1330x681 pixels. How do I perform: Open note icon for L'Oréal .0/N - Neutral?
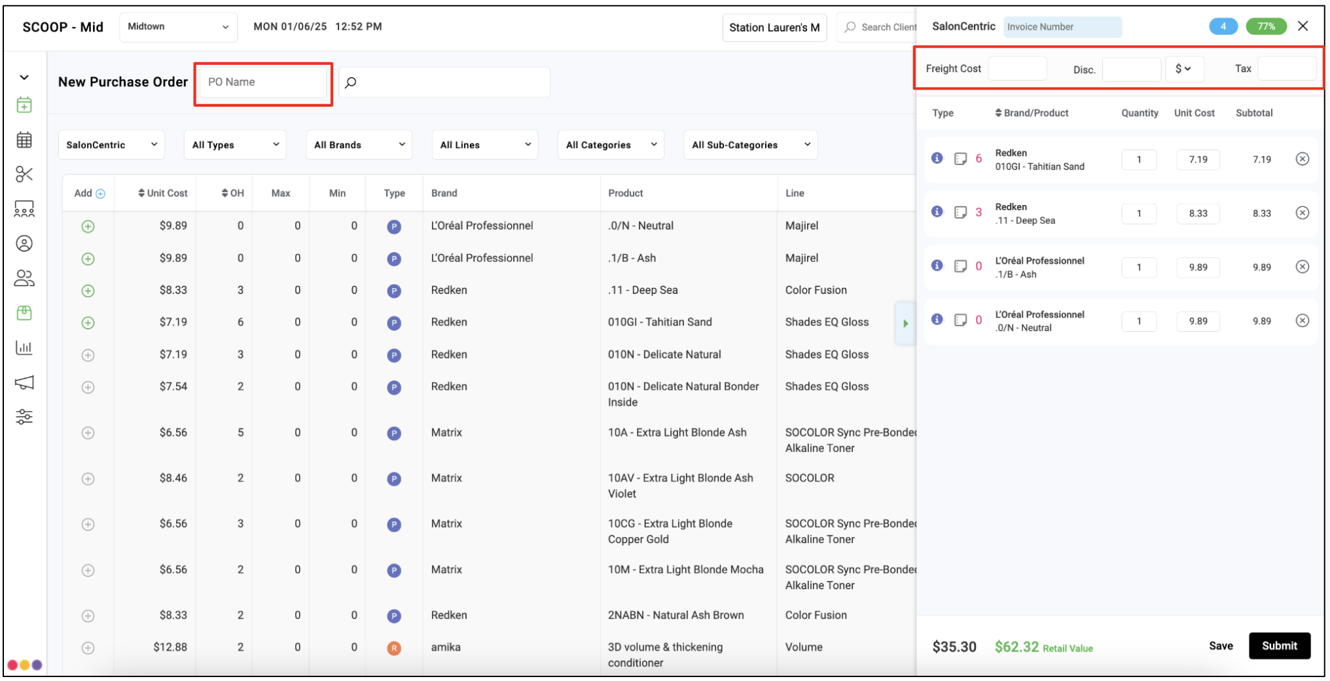[x=960, y=320]
